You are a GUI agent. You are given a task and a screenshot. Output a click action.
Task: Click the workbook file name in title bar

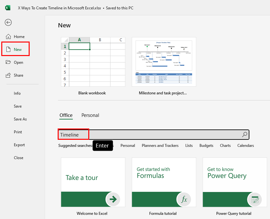(x=59, y=8)
